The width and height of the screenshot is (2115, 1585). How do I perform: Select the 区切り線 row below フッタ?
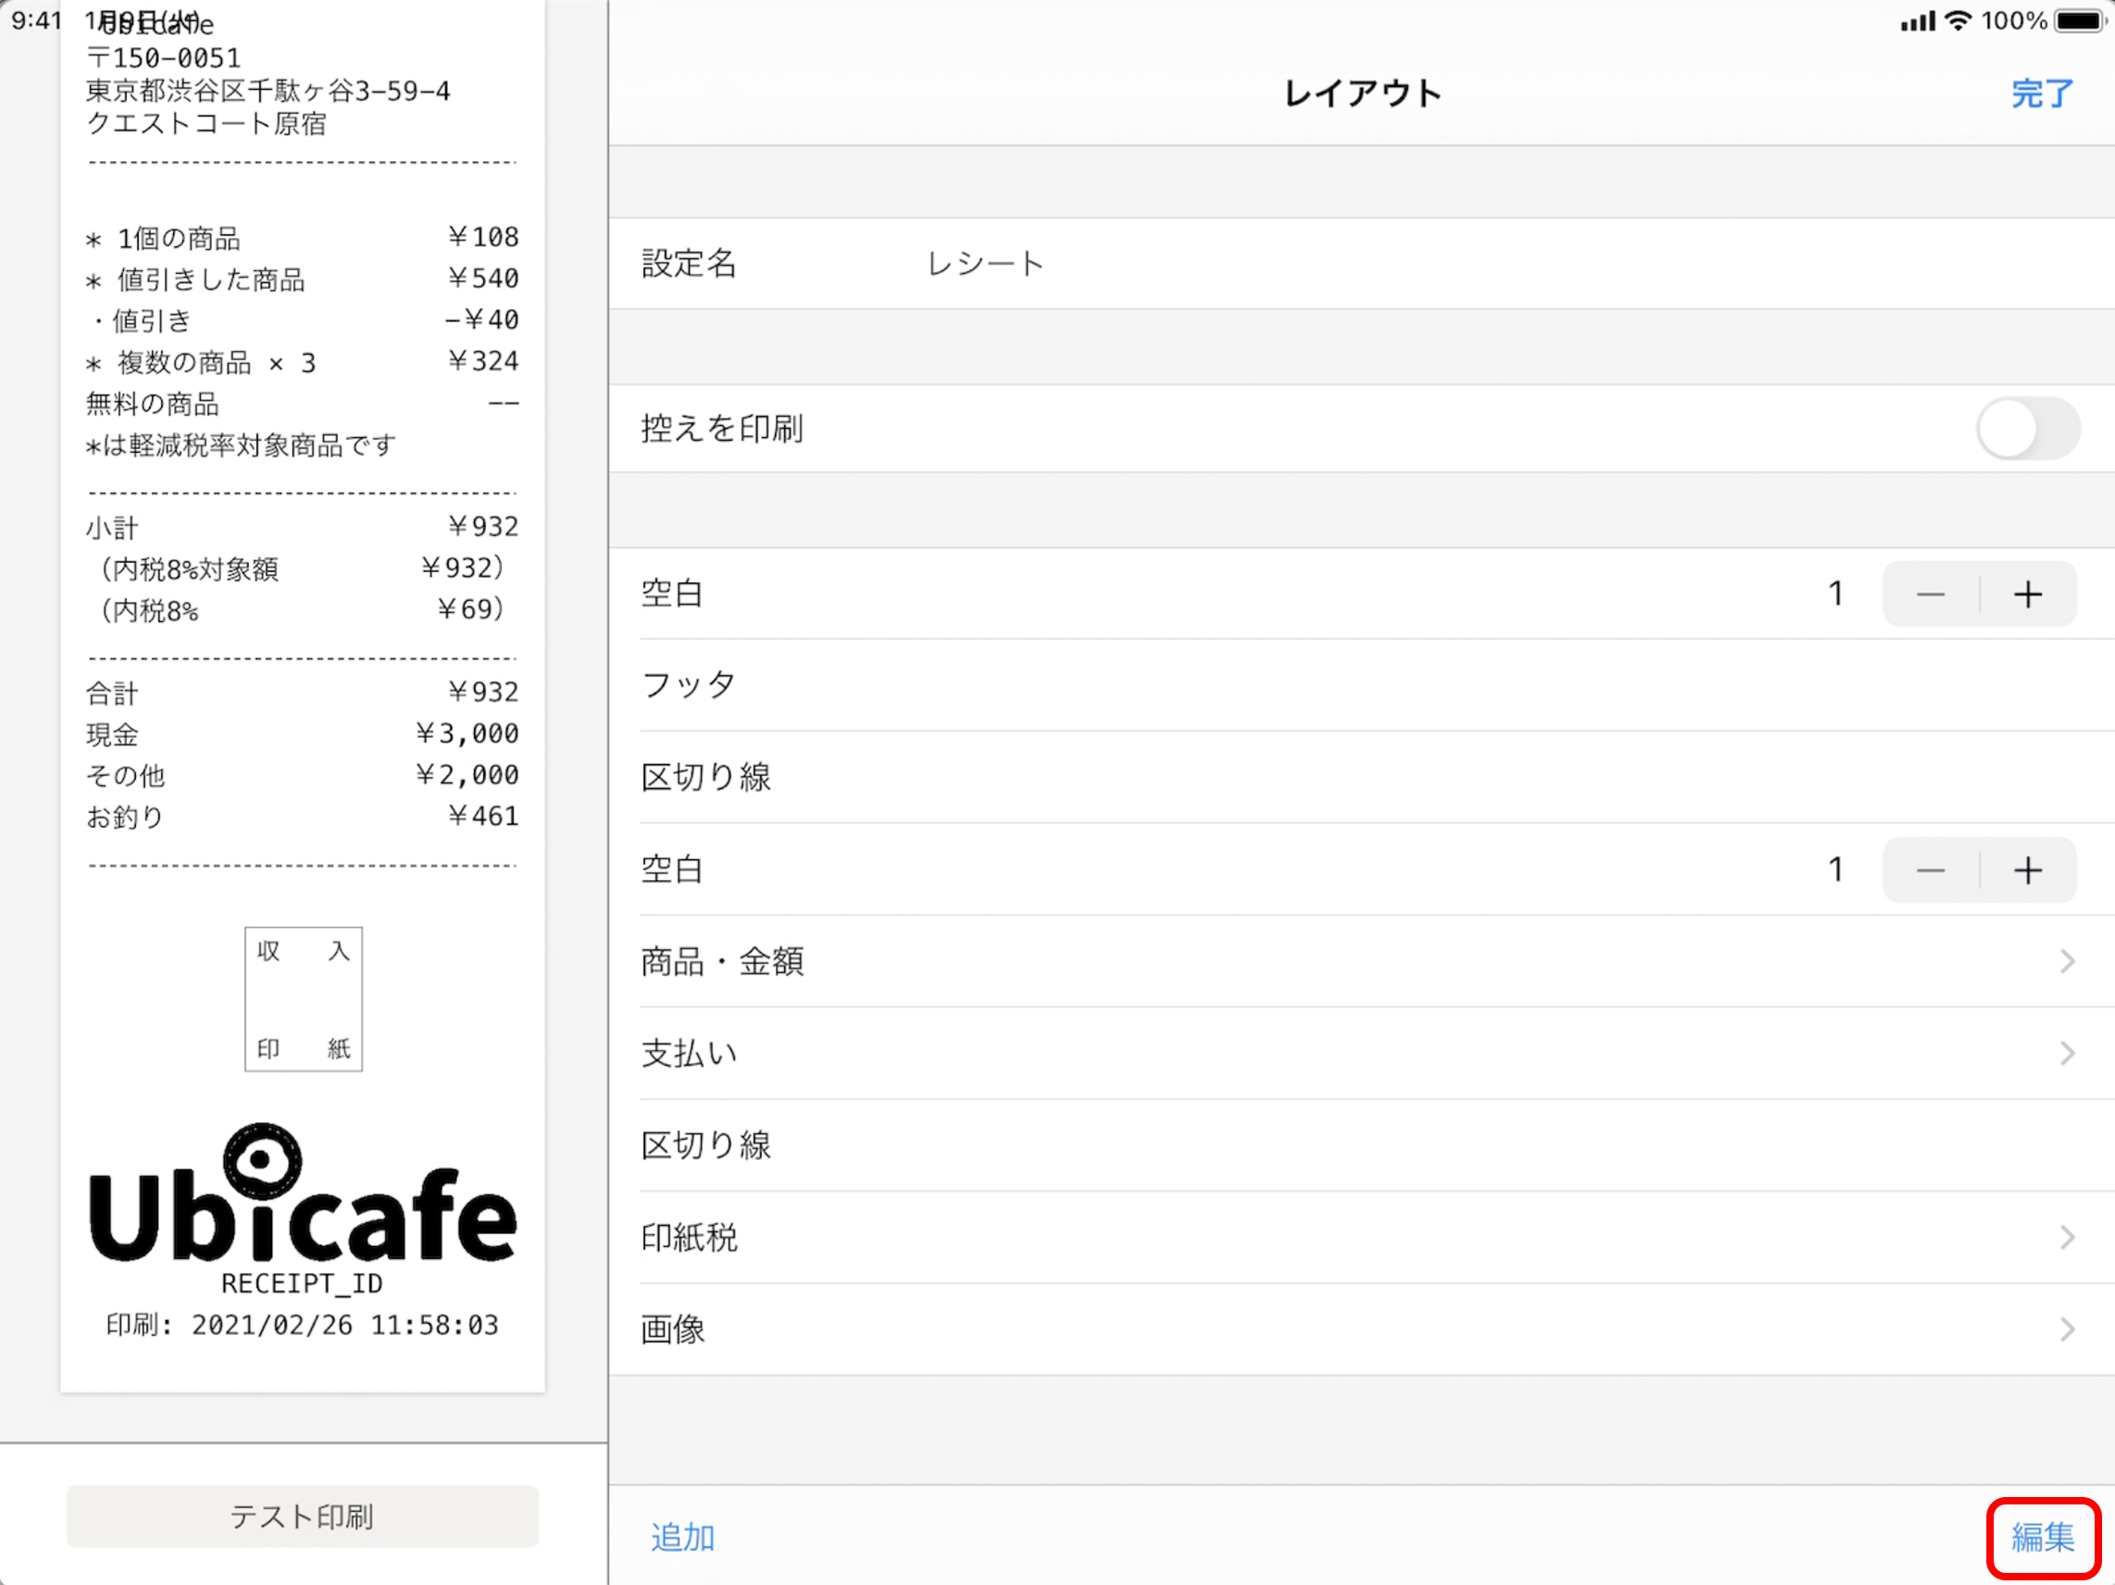(x=1361, y=777)
